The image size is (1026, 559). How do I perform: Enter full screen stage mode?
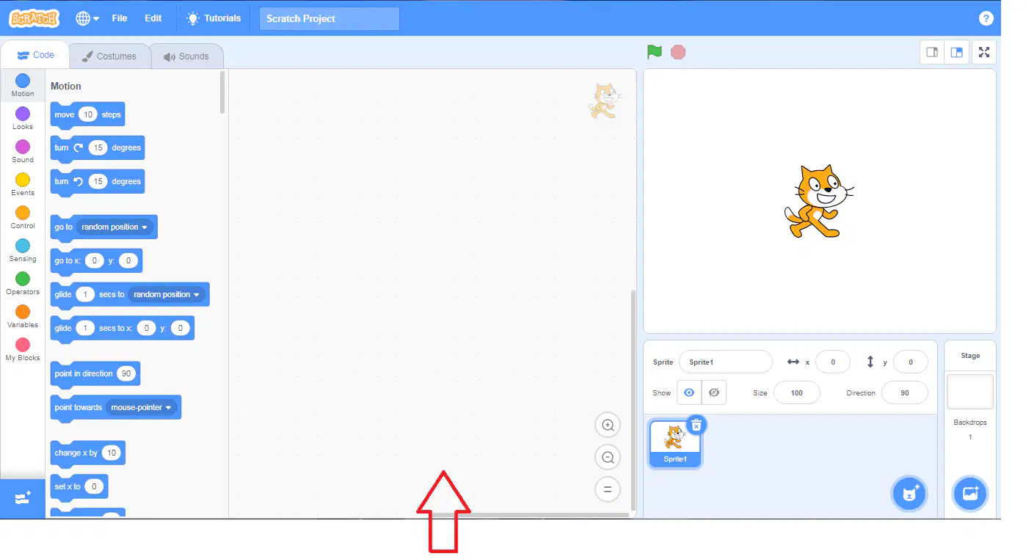[x=984, y=52]
